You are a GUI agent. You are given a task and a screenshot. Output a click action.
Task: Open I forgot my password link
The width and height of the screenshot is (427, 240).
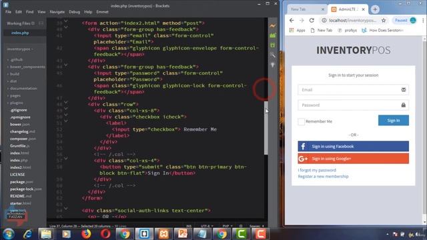317,170
